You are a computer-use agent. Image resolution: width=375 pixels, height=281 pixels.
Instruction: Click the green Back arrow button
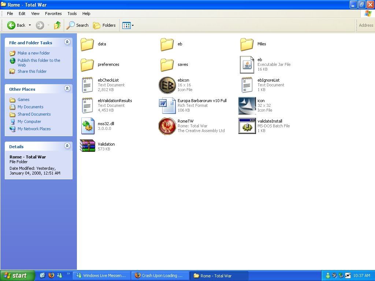click(x=11, y=25)
